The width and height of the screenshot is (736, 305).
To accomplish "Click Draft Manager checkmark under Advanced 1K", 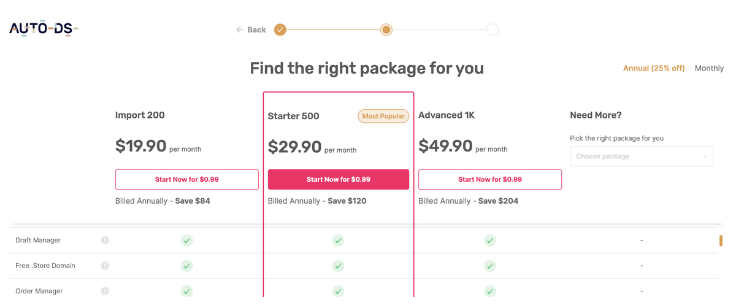I will (489, 241).
